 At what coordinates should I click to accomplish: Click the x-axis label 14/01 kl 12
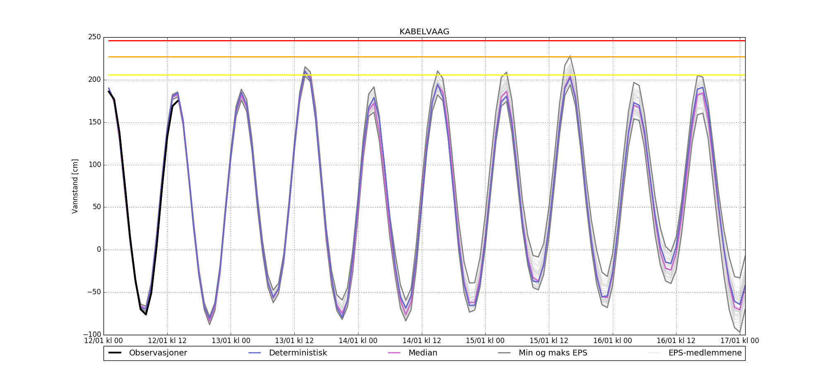tap(422, 341)
